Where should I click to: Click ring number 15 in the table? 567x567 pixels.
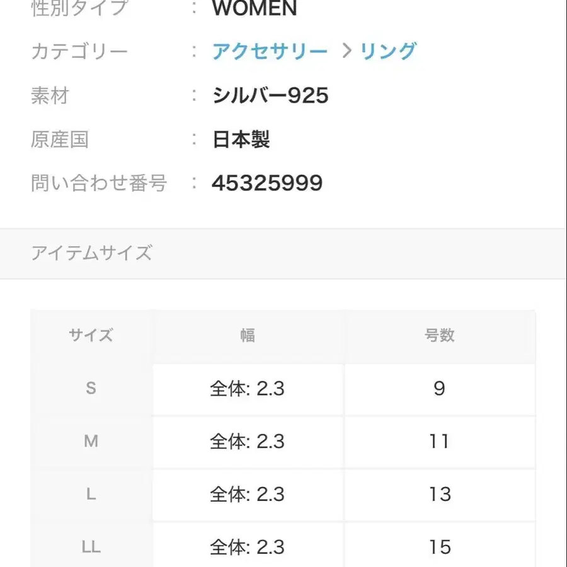point(439,547)
